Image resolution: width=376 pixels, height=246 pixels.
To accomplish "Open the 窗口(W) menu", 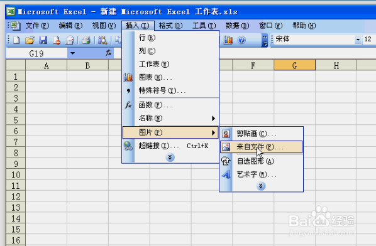I will click(271, 26).
